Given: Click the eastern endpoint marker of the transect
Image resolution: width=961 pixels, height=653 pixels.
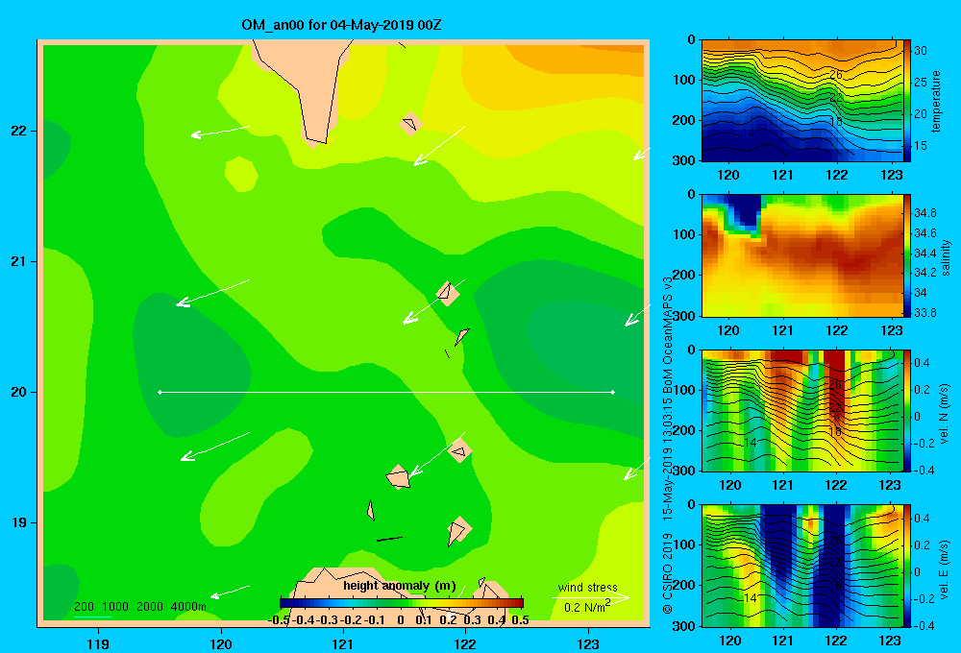Looking at the screenshot, I should tap(613, 392).
